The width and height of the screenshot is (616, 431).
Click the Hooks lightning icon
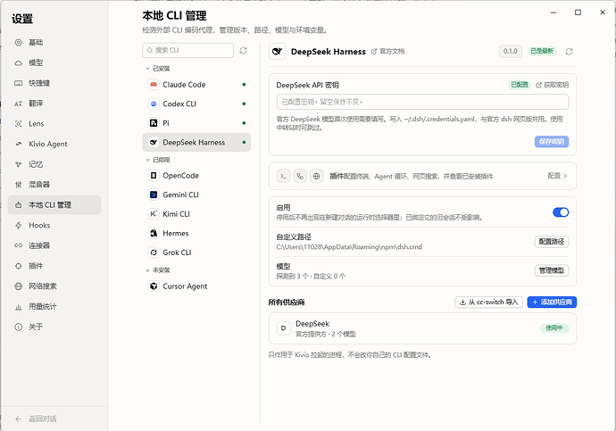click(x=19, y=225)
